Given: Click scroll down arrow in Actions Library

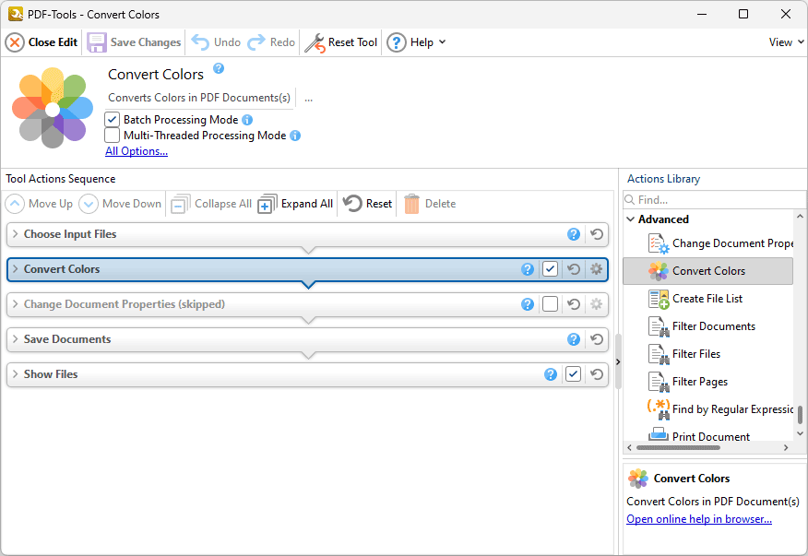Looking at the screenshot, I should (x=800, y=434).
